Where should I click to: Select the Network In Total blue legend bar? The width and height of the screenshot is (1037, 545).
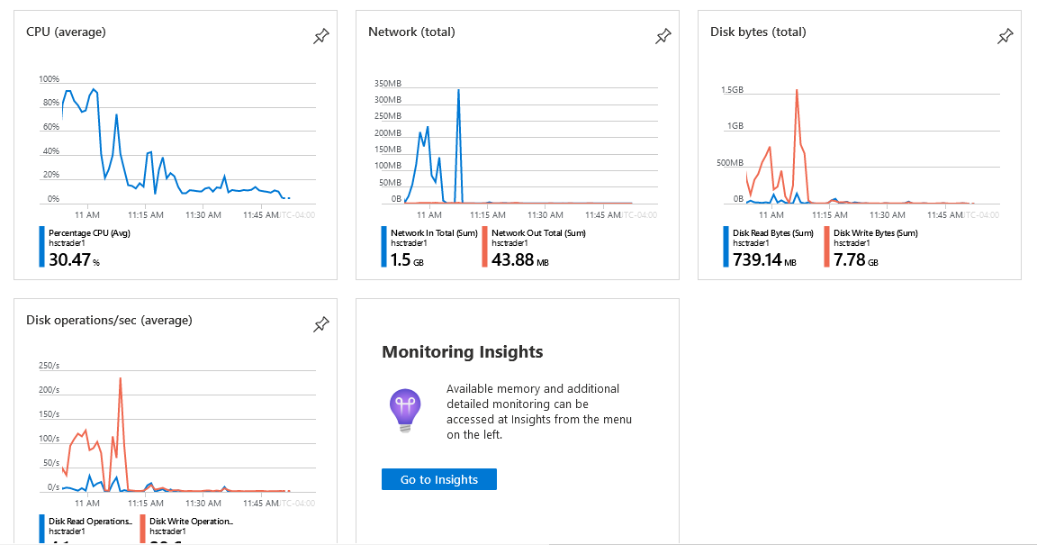(383, 247)
